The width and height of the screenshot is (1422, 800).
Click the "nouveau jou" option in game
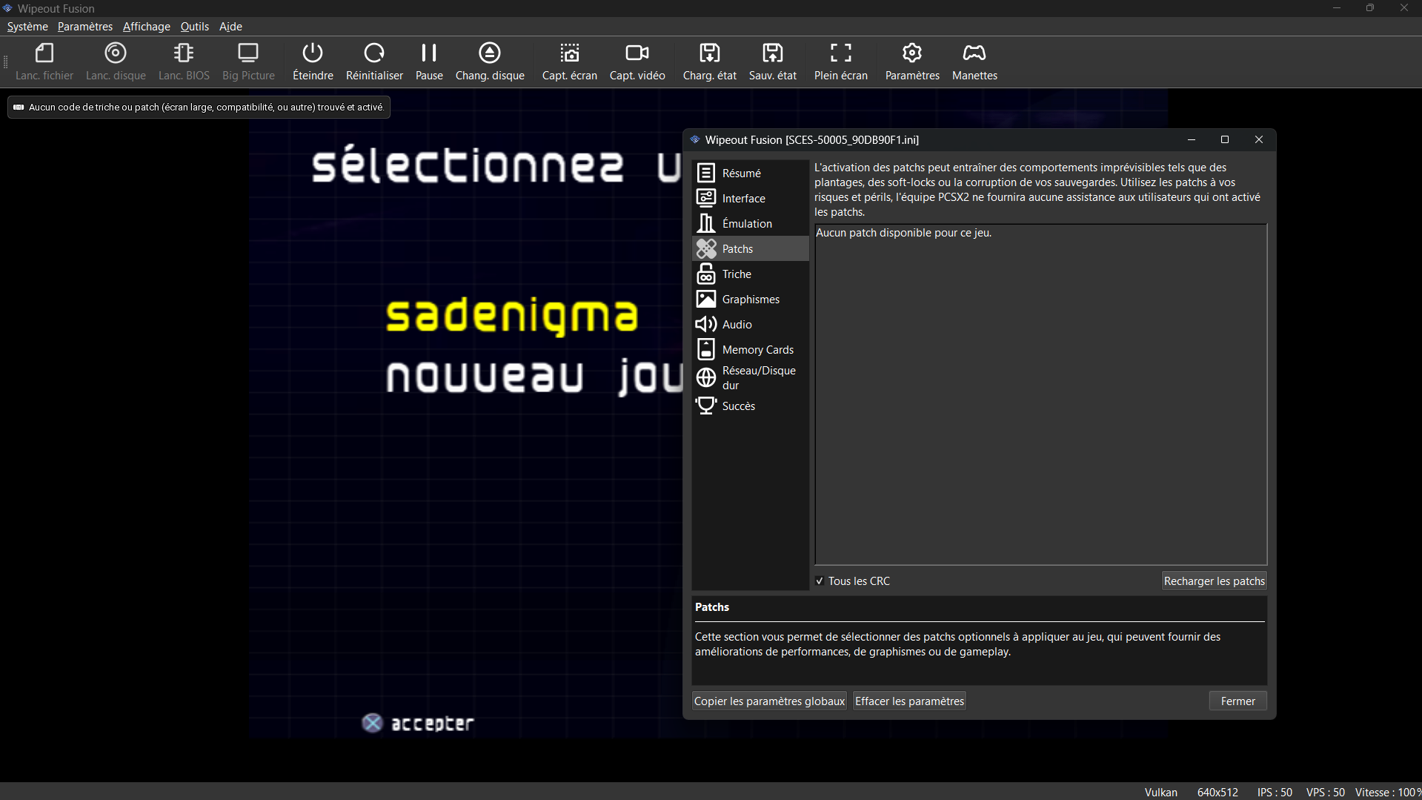click(534, 377)
